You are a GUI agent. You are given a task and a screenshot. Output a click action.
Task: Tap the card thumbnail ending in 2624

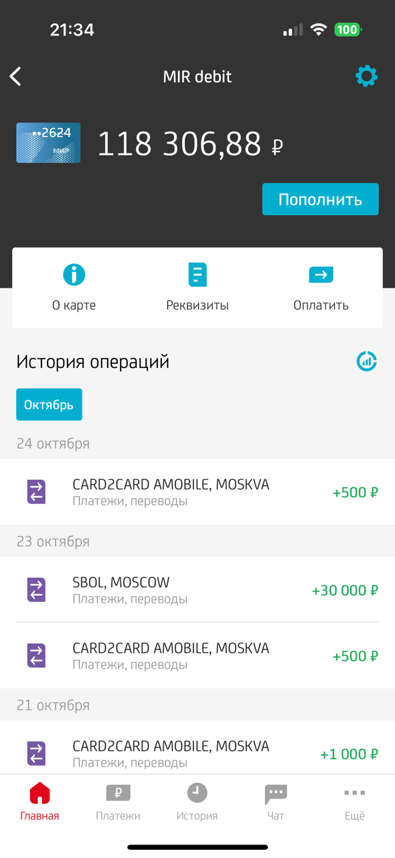48,142
